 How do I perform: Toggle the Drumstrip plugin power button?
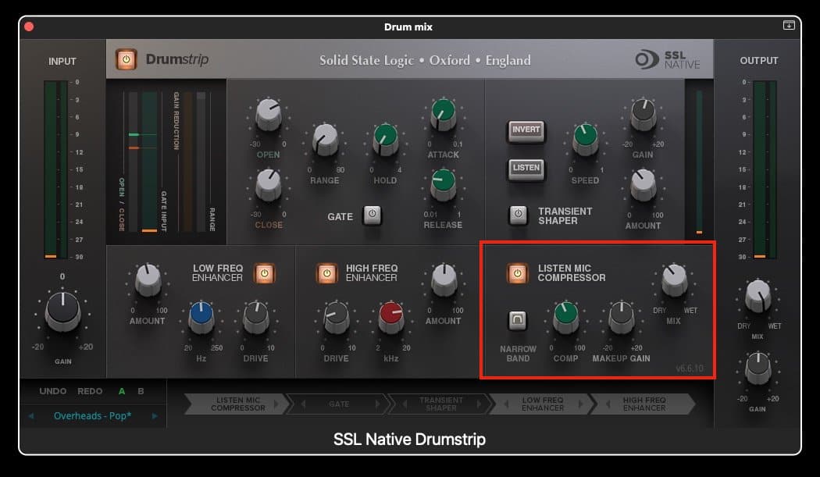click(x=126, y=59)
